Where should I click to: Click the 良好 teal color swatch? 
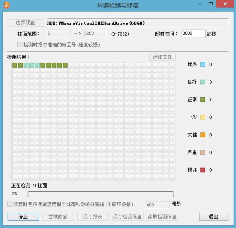202,82
